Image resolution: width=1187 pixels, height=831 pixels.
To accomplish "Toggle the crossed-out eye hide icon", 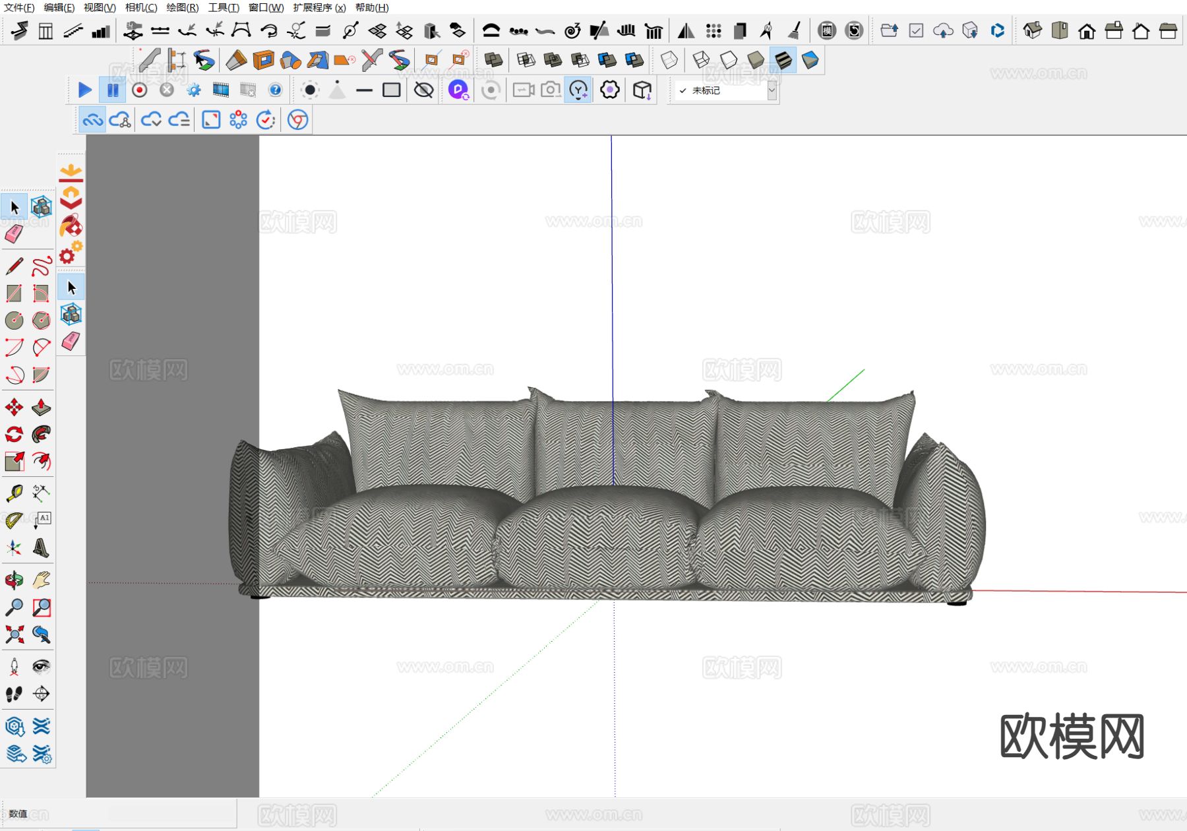I will (423, 90).
